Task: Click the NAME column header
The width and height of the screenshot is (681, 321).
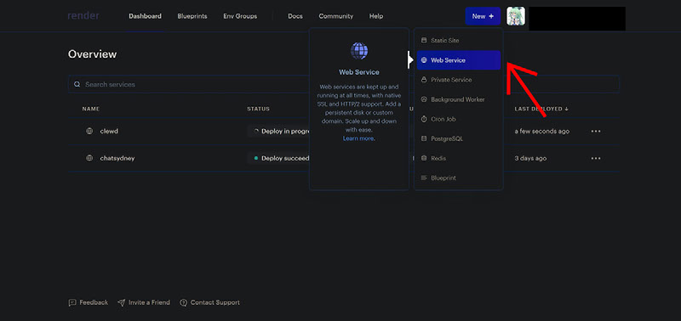Action: pos(91,109)
